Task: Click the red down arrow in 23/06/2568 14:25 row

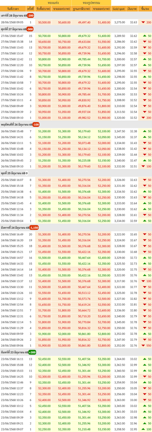Action: click(144, 377)
